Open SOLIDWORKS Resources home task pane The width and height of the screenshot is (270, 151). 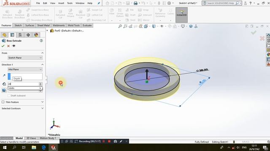[x=268, y=36]
